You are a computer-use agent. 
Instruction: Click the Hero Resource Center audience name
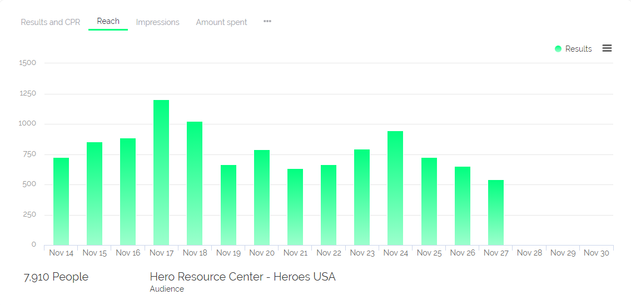coord(242,277)
